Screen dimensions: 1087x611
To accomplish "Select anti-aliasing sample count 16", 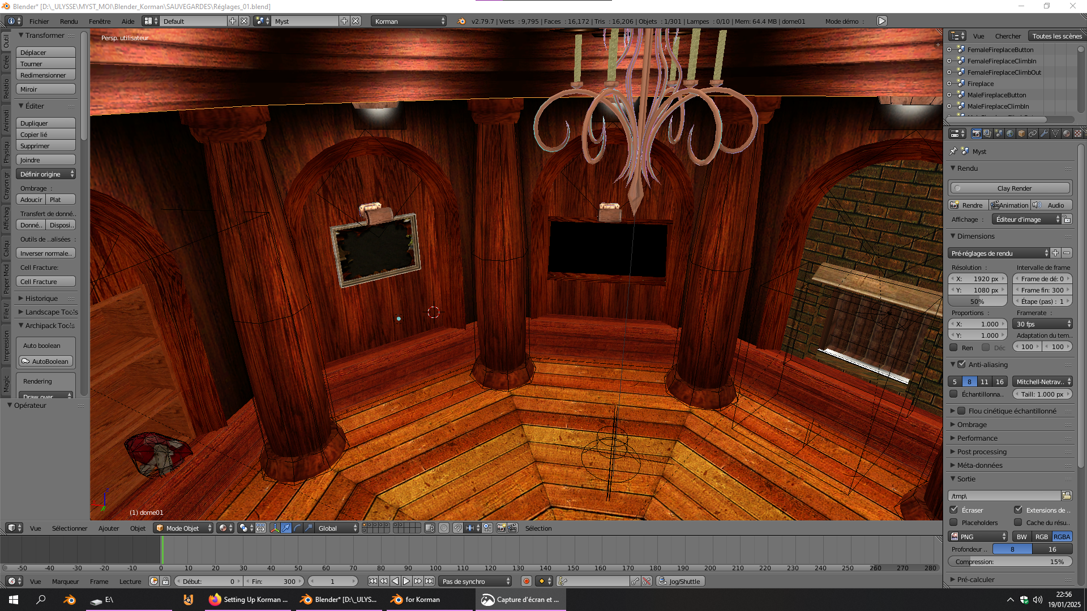I will pos(1000,381).
